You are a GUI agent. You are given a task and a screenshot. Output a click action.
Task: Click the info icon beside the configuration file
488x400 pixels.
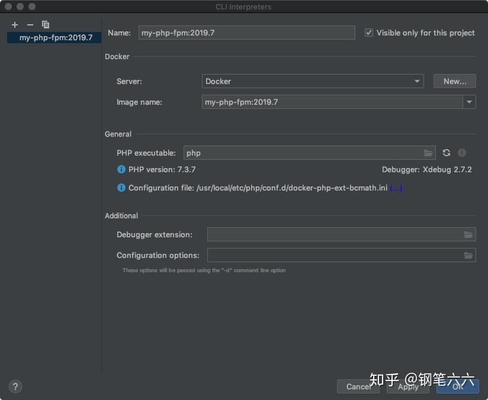click(x=121, y=188)
